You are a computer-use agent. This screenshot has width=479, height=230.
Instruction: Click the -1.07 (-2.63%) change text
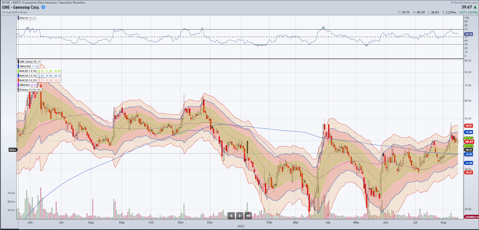[x=468, y=12]
